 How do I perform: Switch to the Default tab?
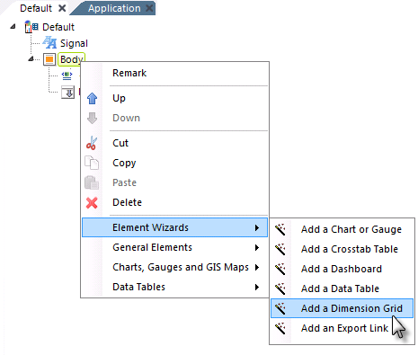tap(36, 8)
